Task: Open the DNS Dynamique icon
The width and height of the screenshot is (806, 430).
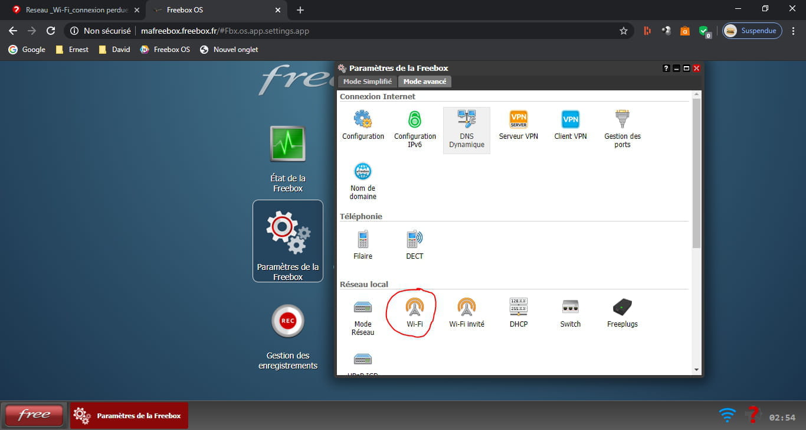Action: tap(467, 129)
